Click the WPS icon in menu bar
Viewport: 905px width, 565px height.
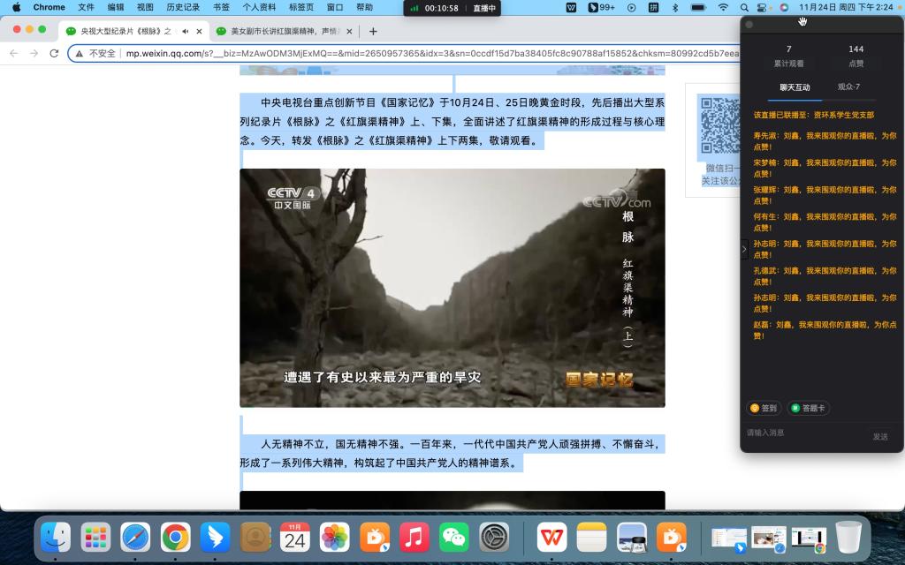point(571,7)
